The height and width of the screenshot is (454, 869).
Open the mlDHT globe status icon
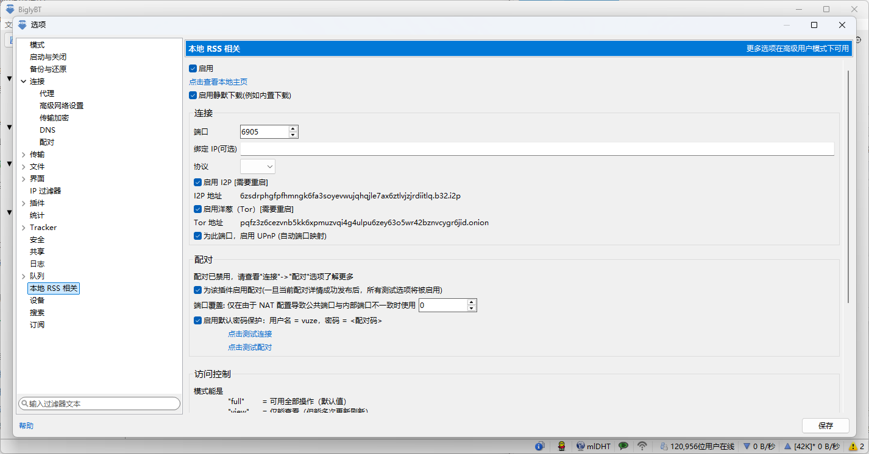pyautogui.click(x=580, y=446)
